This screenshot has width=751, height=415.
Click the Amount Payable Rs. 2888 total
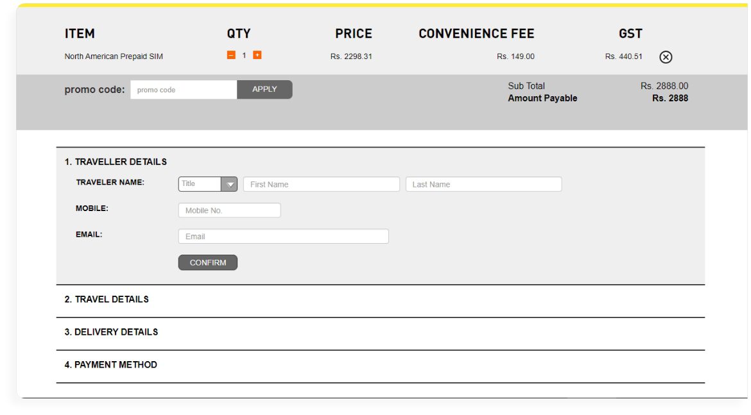(x=670, y=98)
